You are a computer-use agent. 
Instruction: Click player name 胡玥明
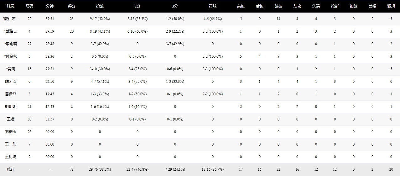pos(11,107)
